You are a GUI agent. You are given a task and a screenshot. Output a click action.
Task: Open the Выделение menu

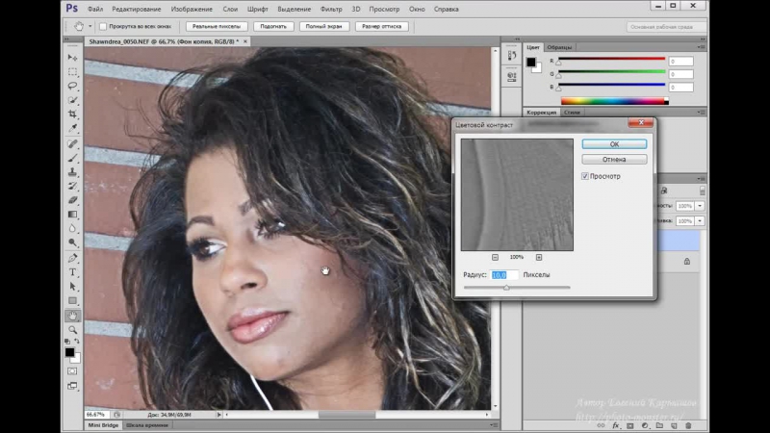pos(294,10)
